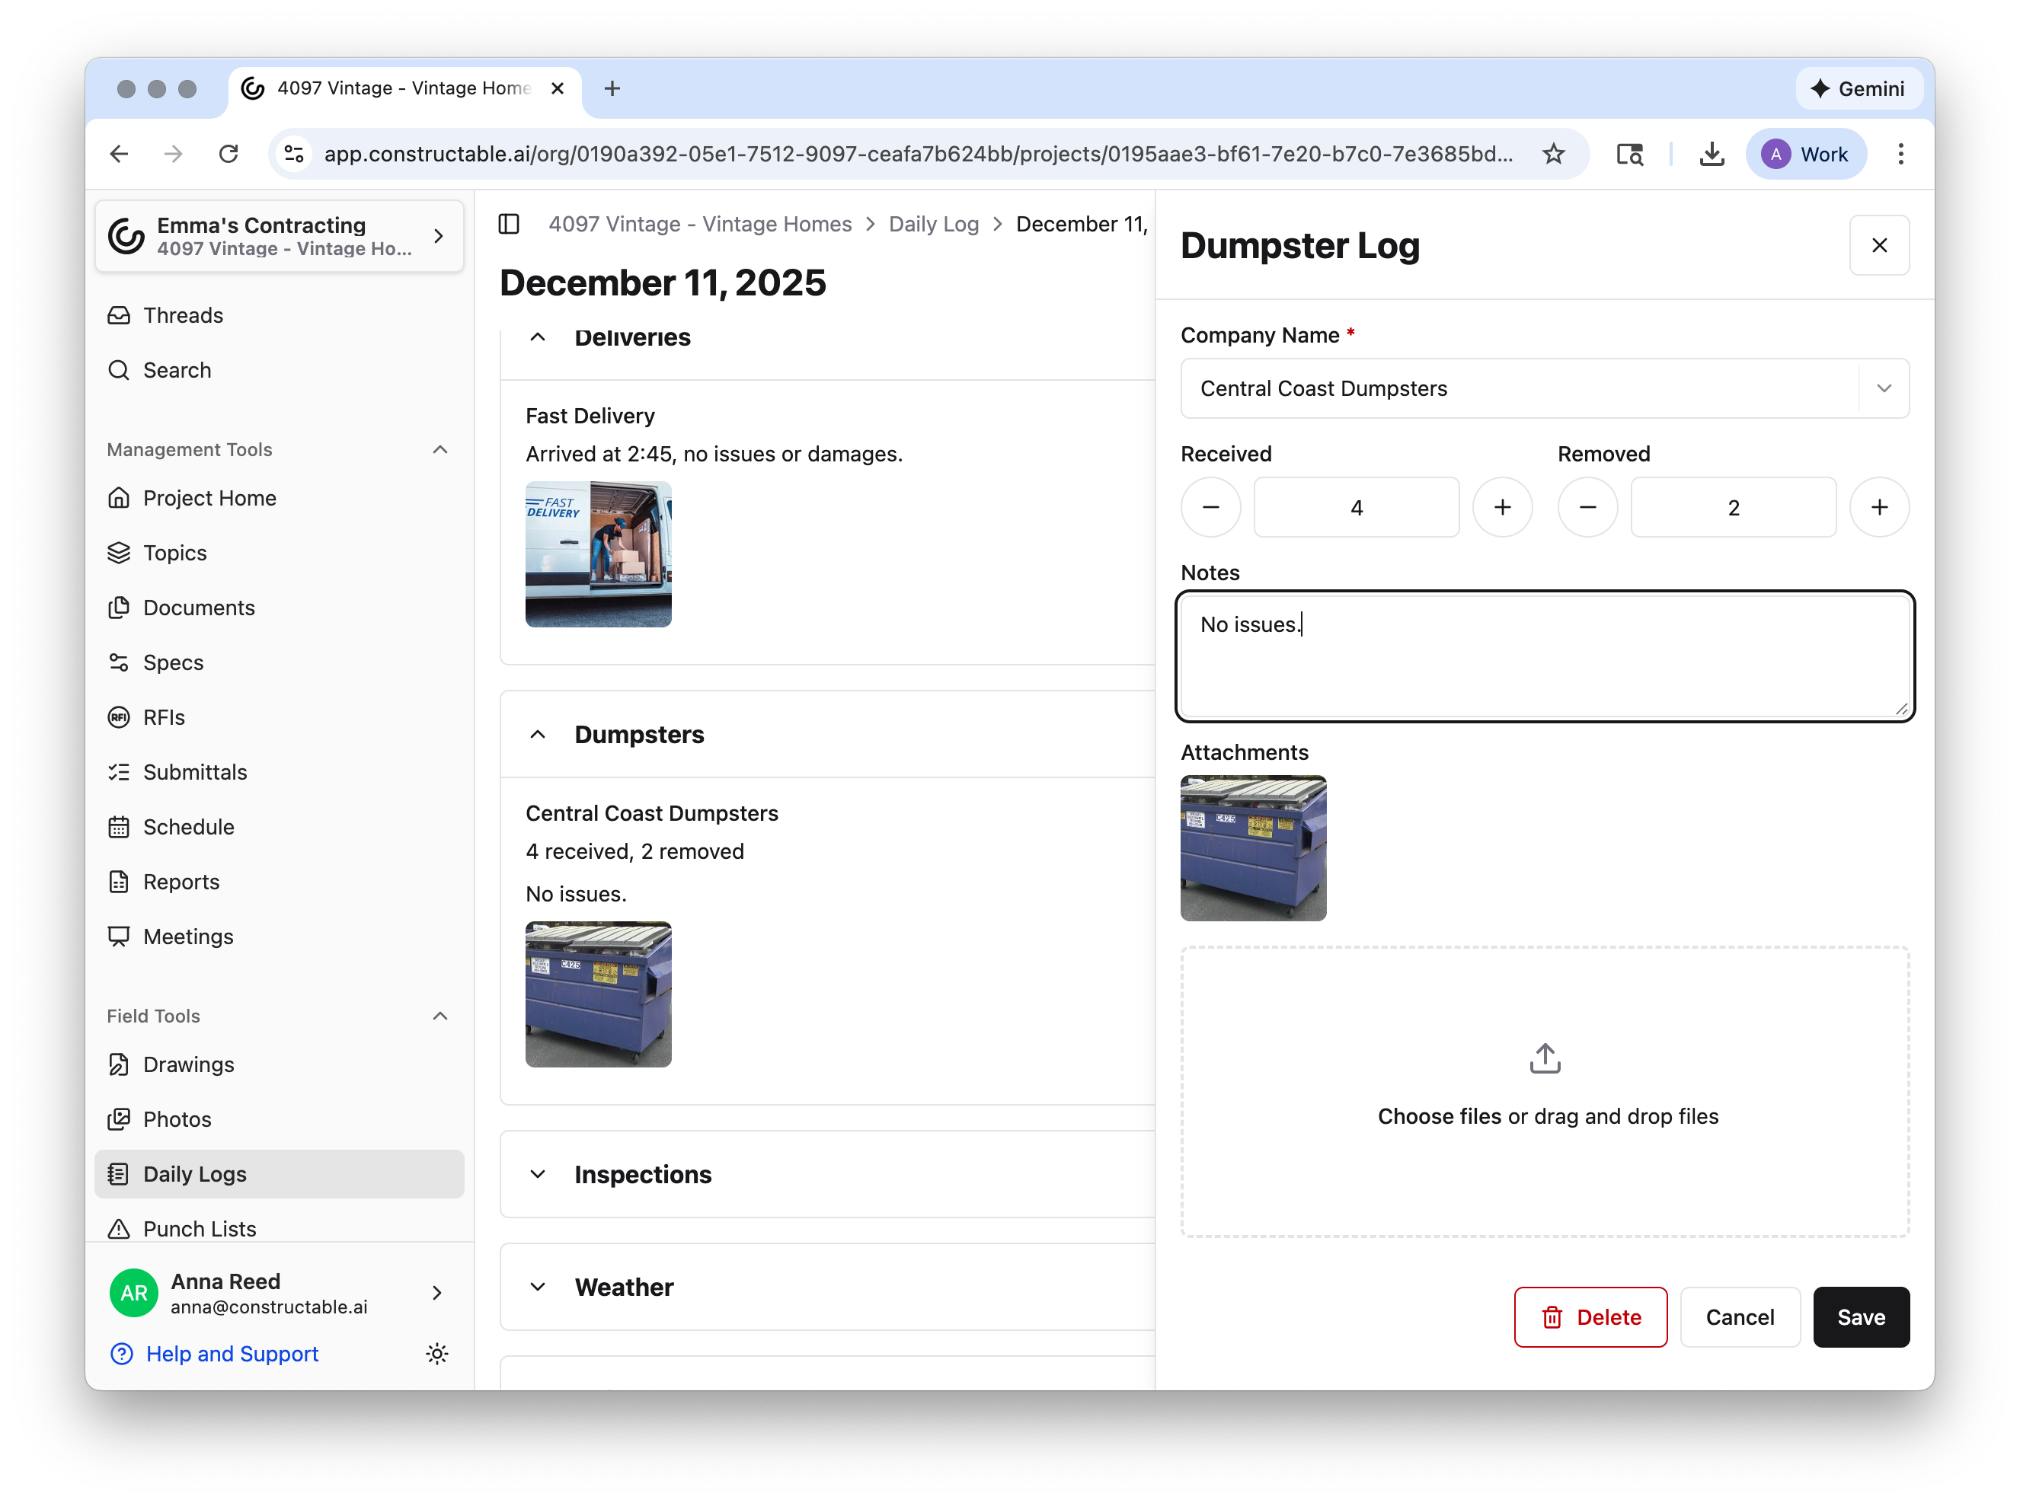Open the browser downloads icon
This screenshot has height=1503, width=2020.
pyautogui.click(x=1712, y=154)
